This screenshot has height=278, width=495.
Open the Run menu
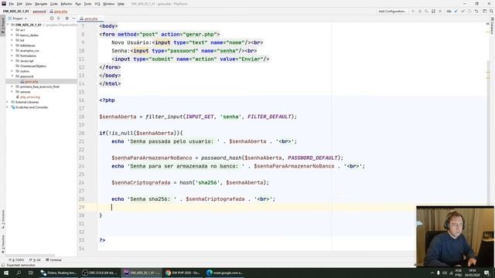tap(78, 4)
